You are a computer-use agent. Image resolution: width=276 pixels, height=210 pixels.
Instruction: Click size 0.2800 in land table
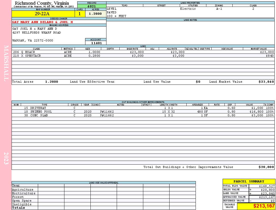tap(94, 56)
